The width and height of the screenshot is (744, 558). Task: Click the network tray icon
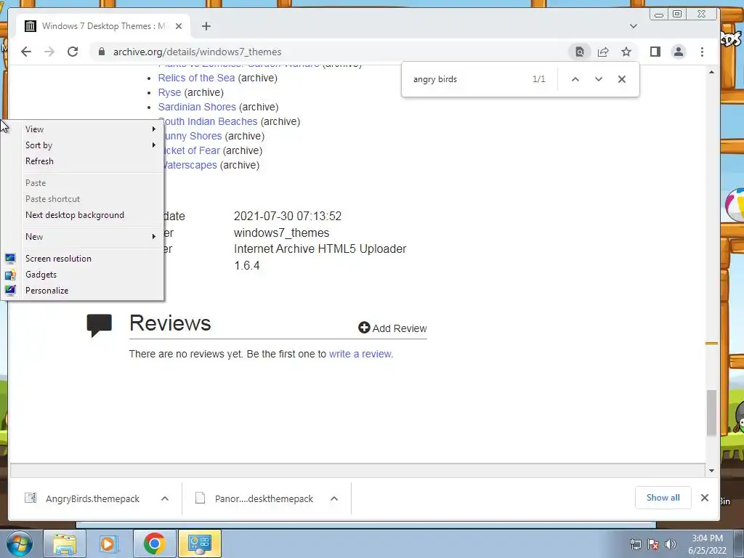635,544
